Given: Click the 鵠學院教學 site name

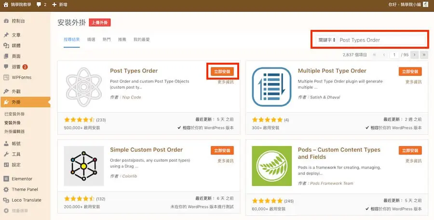Looking at the screenshot, I should pos(21,5).
